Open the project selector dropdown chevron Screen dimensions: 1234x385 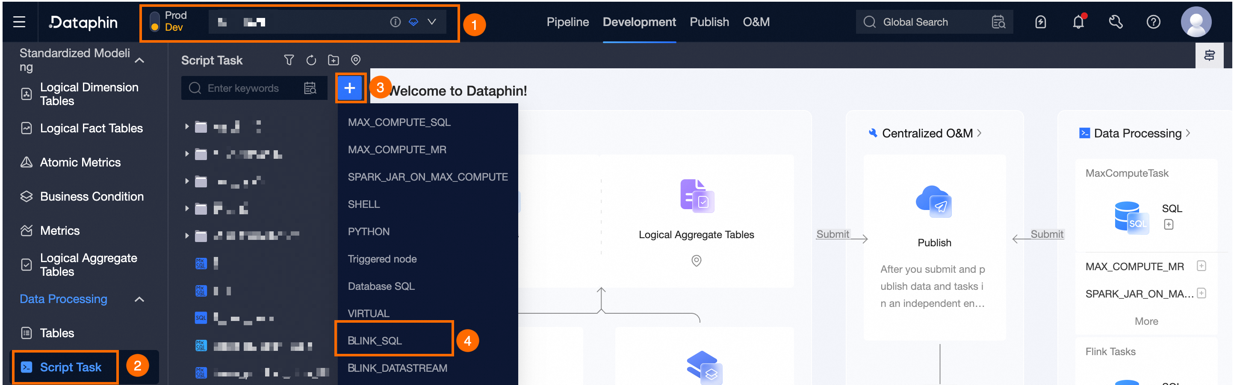click(x=431, y=21)
